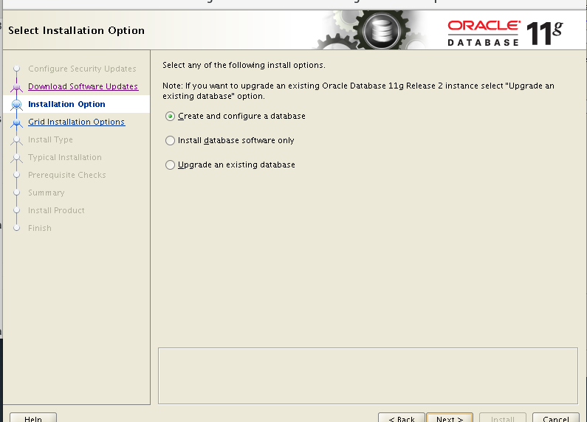This screenshot has height=422, width=587.
Task: Select Upgrade an existing database radio
Action: click(230, 165)
